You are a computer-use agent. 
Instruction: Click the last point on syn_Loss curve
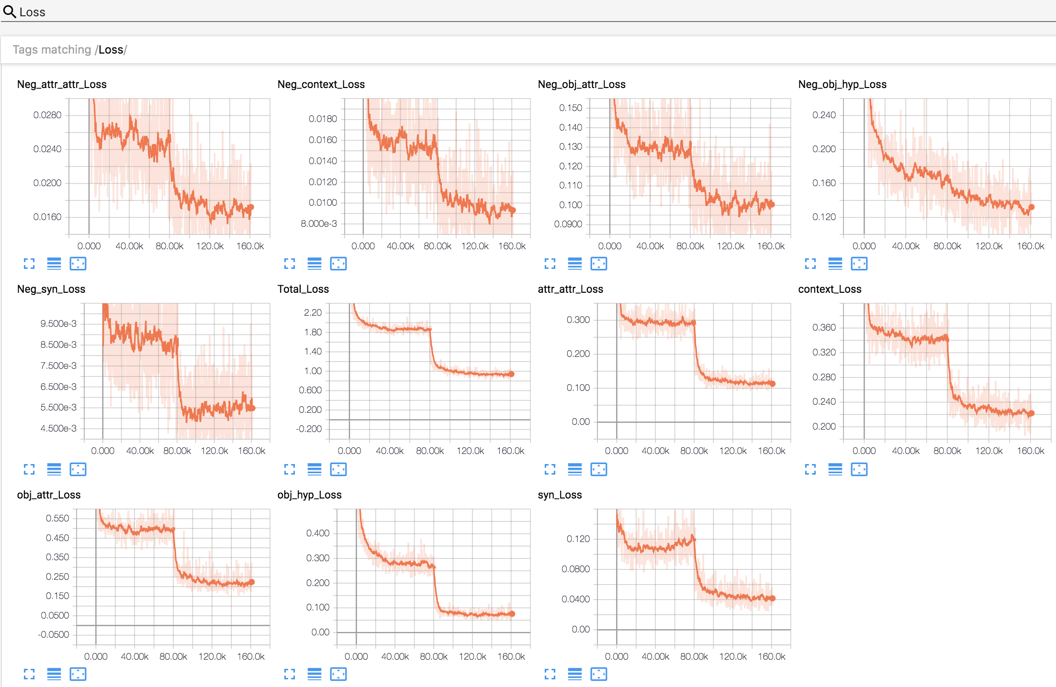pyautogui.click(x=772, y=598)
